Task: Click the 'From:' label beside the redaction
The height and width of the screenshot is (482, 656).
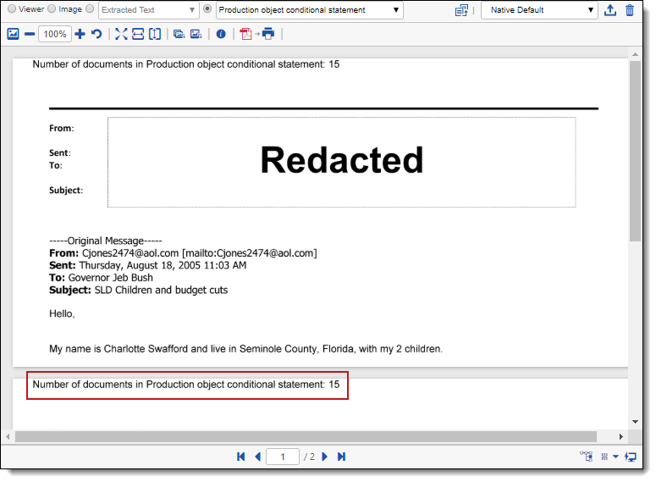Action: coord(62,128)
